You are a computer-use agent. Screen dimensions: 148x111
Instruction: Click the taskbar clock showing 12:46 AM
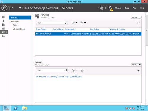tap(141, 108)
